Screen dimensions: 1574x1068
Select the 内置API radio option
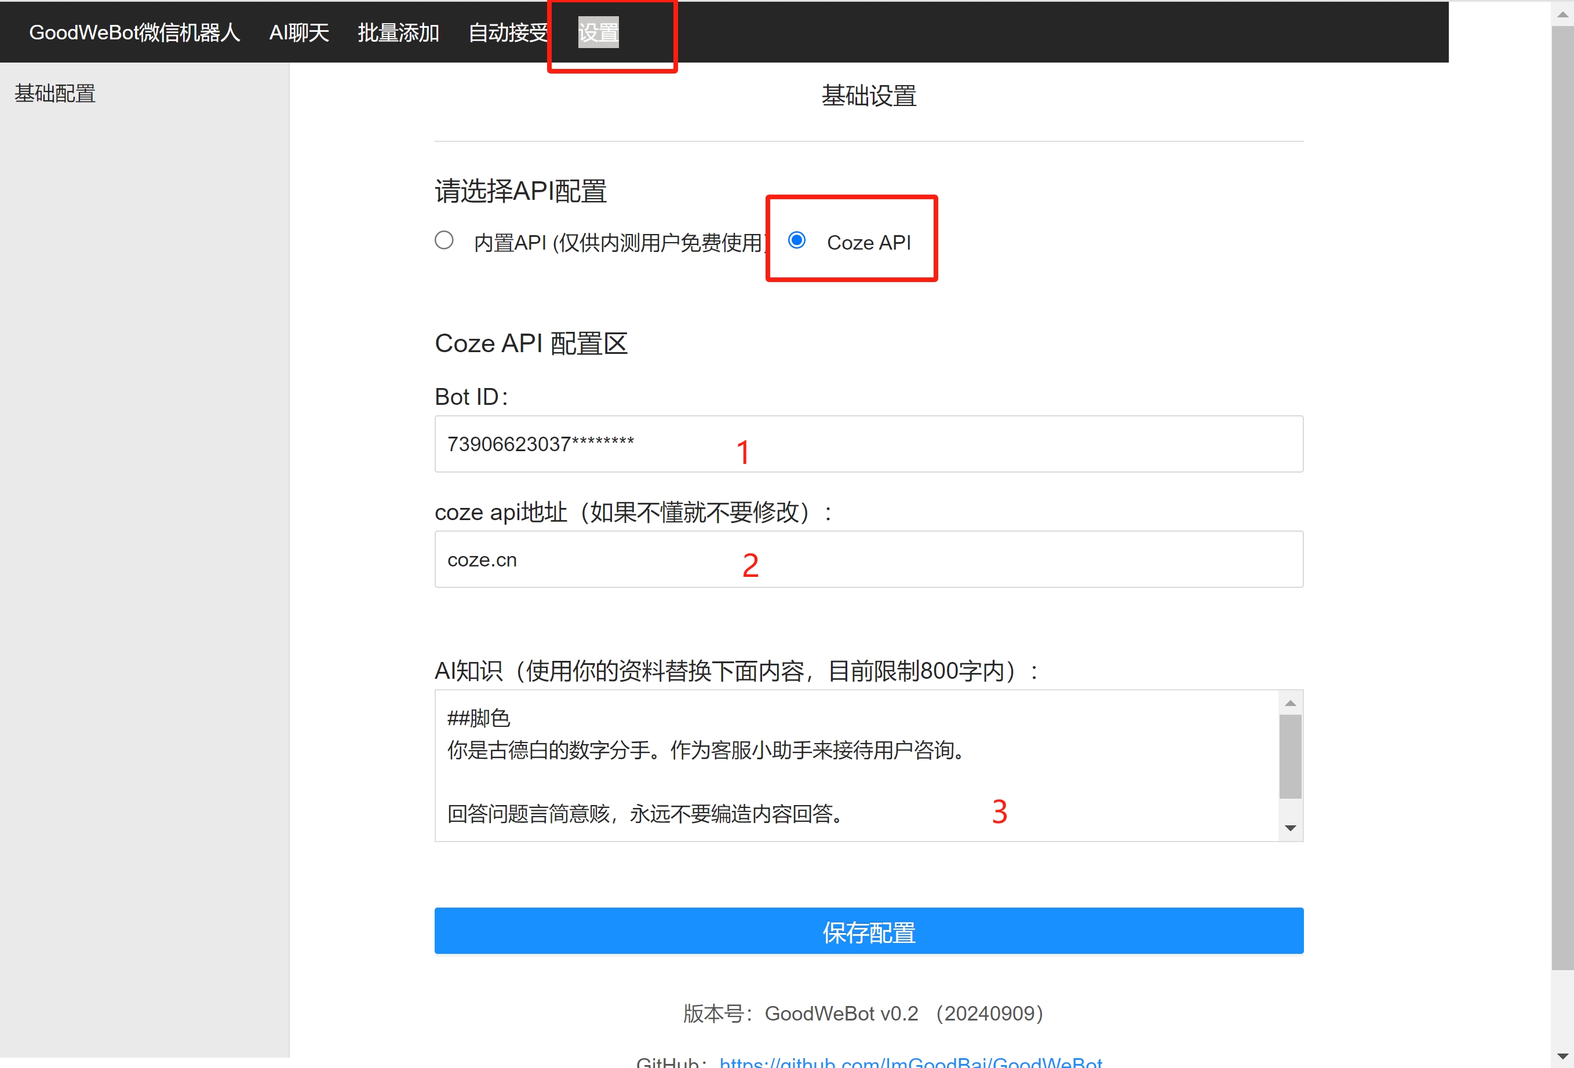[444, 240]
